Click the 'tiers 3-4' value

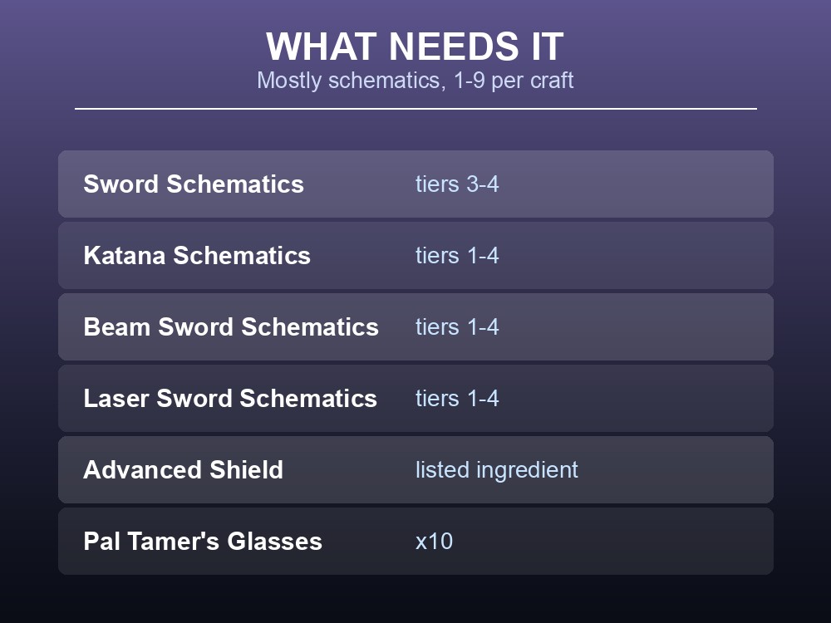pyautogui.click(x=457, y=184)
